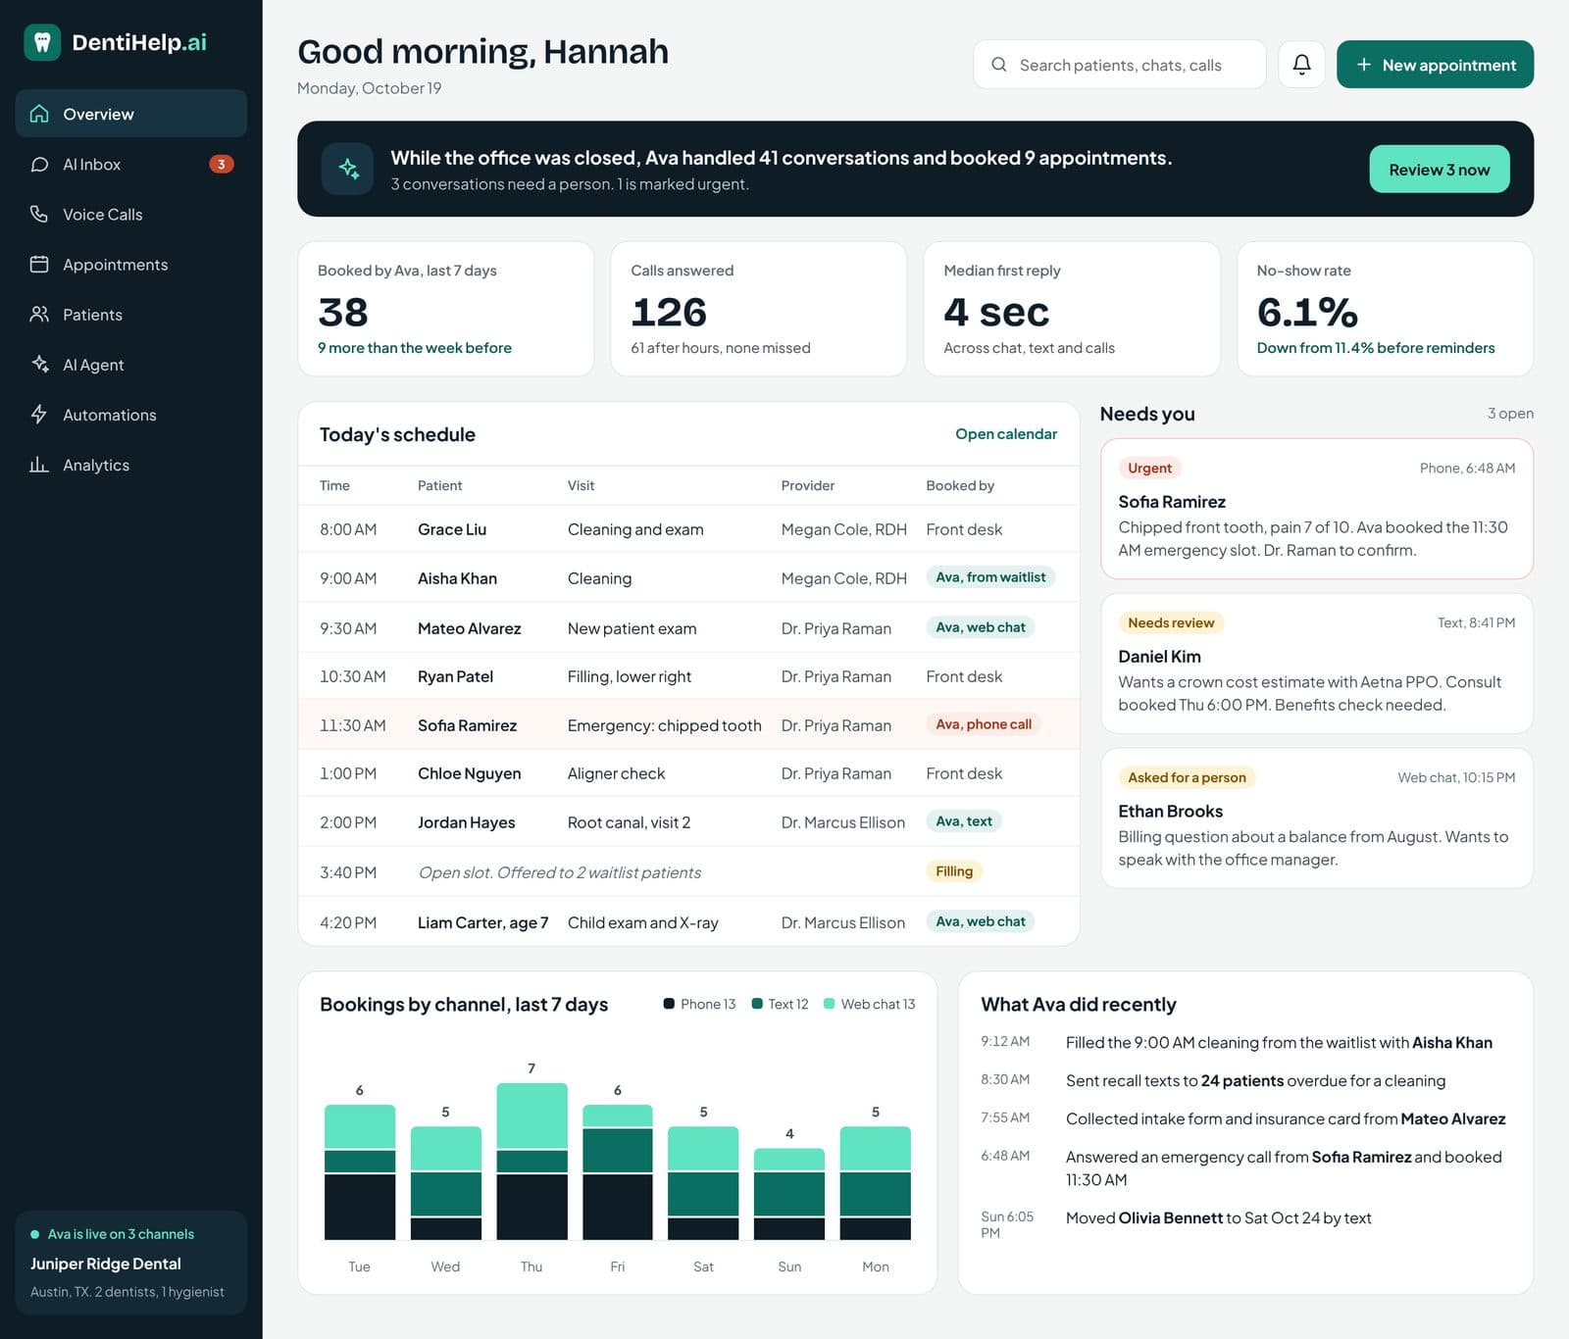Click the Ava is live status dot
The width and height of the screenshot is (1569, 1339).
pyautogui.click(x=35, y=1234)
